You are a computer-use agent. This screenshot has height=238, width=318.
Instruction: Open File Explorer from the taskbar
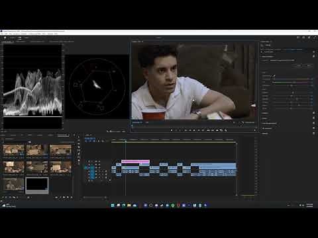(x=129, y=205)
